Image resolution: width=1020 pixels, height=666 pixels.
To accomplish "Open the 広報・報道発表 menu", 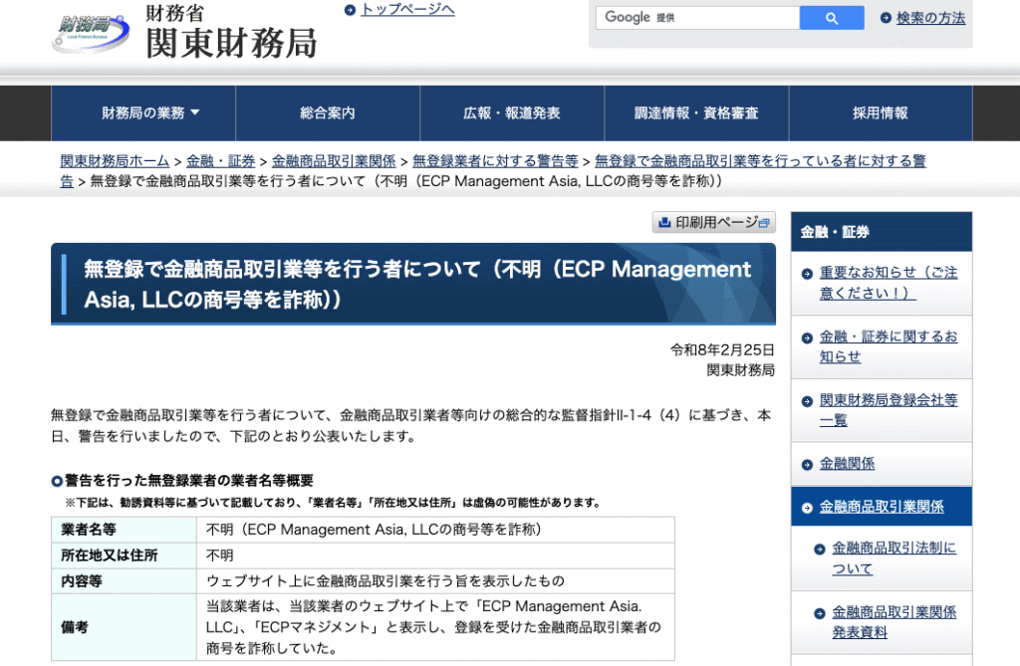I will click(512, 113).
